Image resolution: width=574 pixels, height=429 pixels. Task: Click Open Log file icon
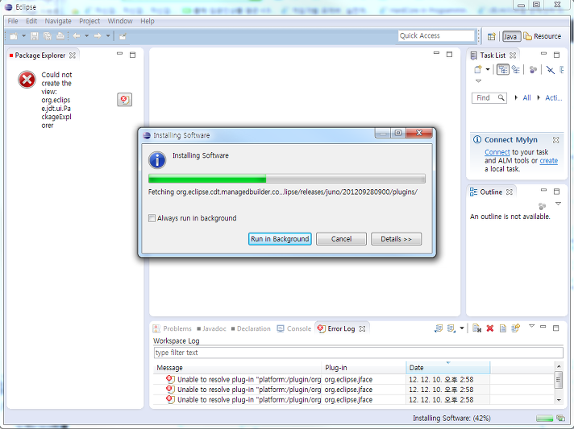coord(503,328)
